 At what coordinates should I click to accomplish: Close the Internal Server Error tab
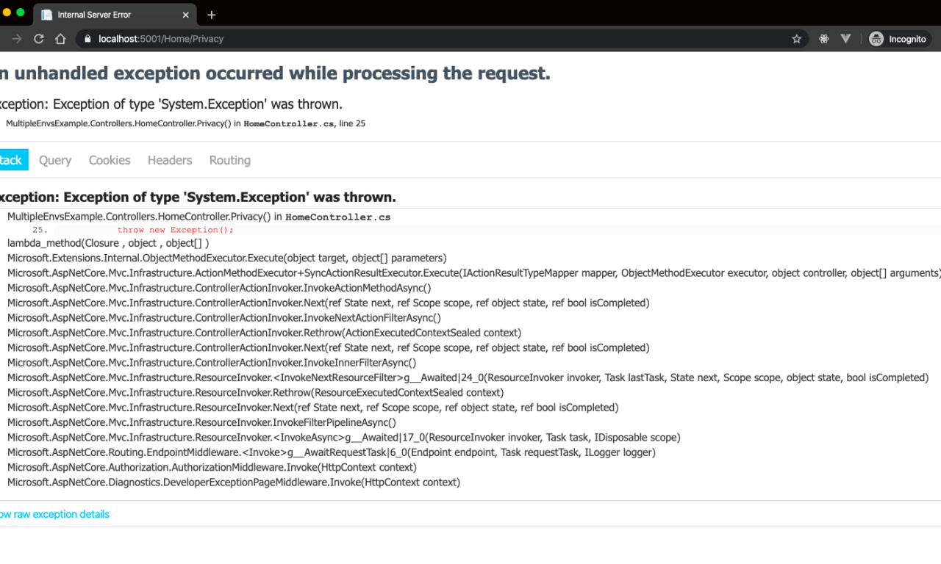coord(185,15)
